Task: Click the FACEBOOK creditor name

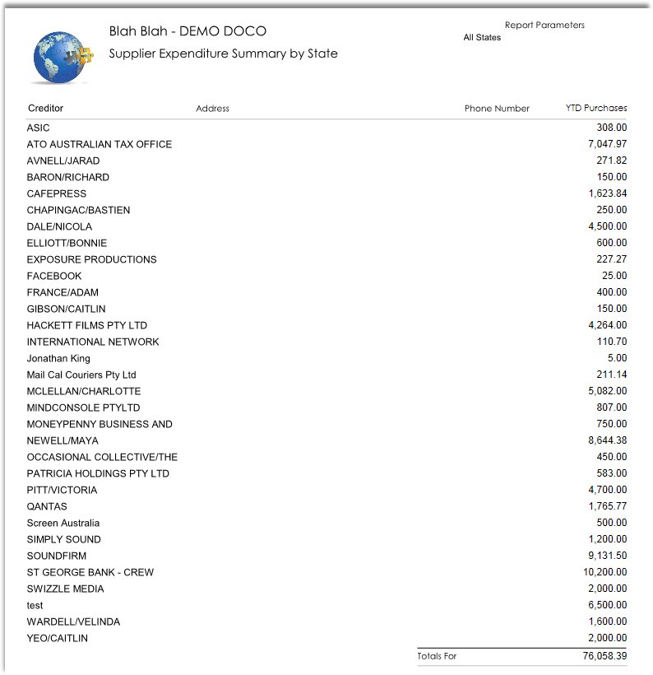Action: [54, 276]
